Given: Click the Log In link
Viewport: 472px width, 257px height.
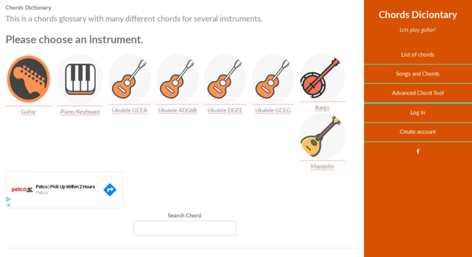Looking at the screenshot, I should (417, 112).
